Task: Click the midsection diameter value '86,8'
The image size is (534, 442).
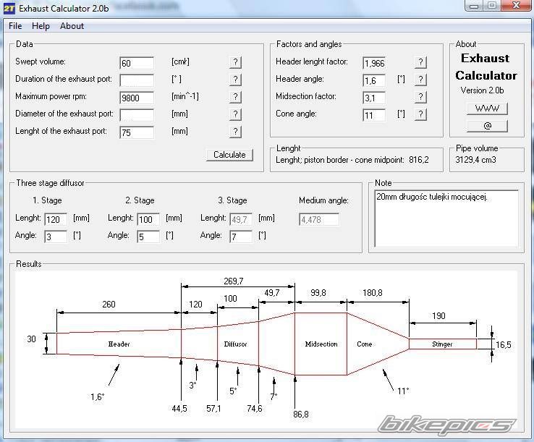Action: click(x=301, y=415)
